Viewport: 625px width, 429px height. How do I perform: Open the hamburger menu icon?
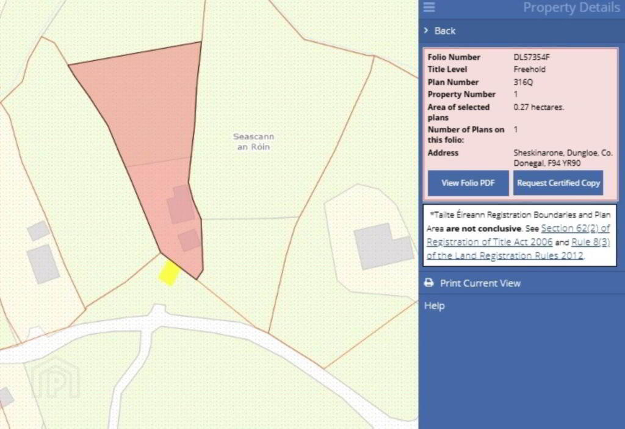pos(429,7)
